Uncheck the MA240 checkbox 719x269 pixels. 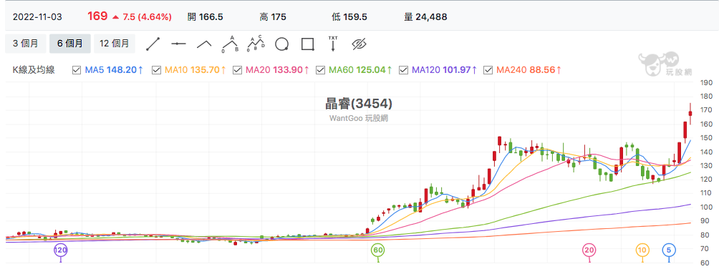pos(488,70)
